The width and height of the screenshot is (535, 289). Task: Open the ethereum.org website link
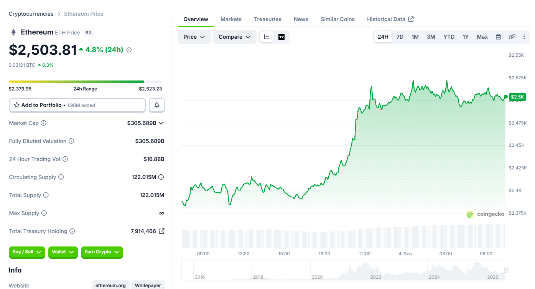110,285
